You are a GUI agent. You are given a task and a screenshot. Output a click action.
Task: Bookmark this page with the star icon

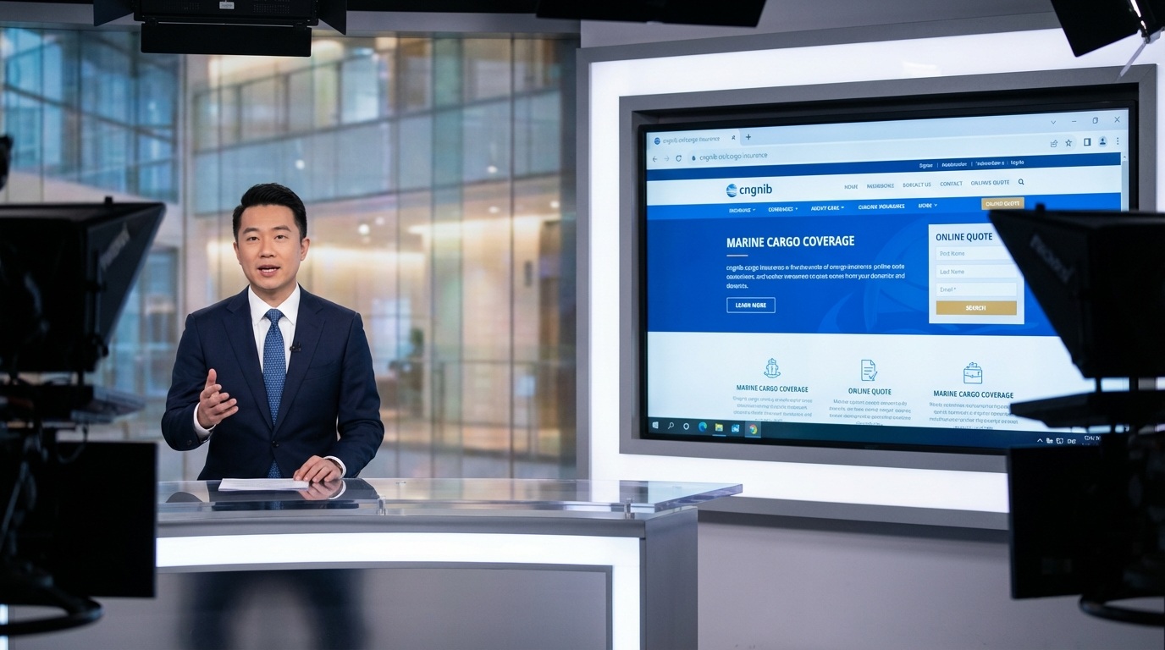pyautogui.click(x=1068, y=143)
